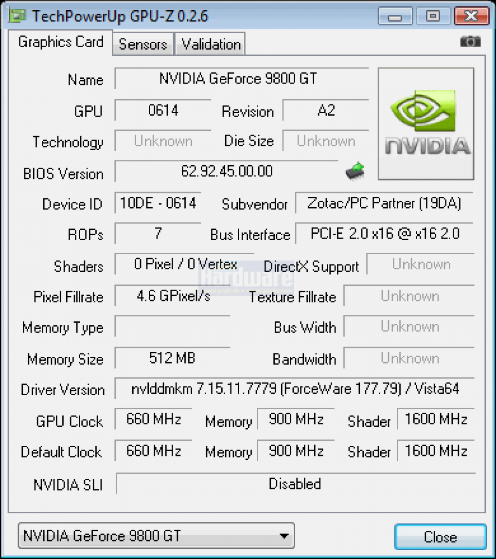Click the GPU Clock 660 MHz field
Viewport: 496px width, 559px height.
(x=153, y=419)
